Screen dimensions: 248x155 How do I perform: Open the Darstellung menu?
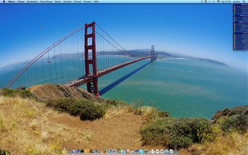46,2
